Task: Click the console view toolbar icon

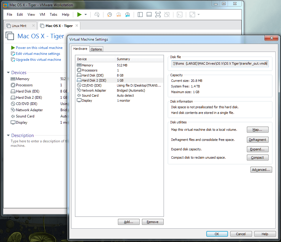Action: 179,15
